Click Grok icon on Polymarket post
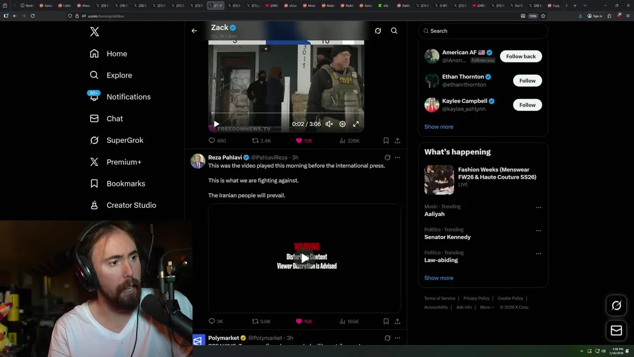 387,338
